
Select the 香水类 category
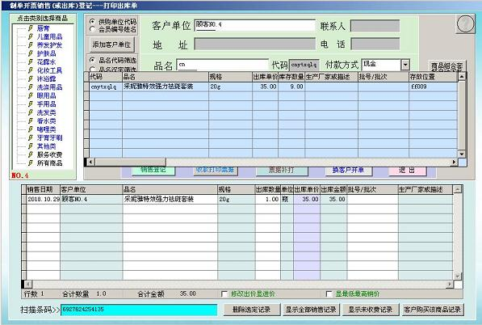pyautogui.click(x=46, y=121)
